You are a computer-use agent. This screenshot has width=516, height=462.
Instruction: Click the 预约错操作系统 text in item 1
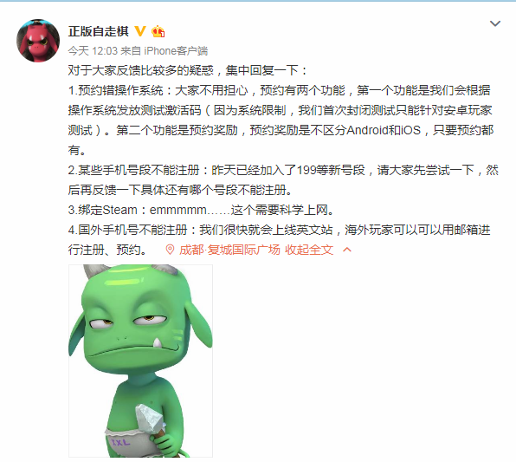tap(120, 90)
